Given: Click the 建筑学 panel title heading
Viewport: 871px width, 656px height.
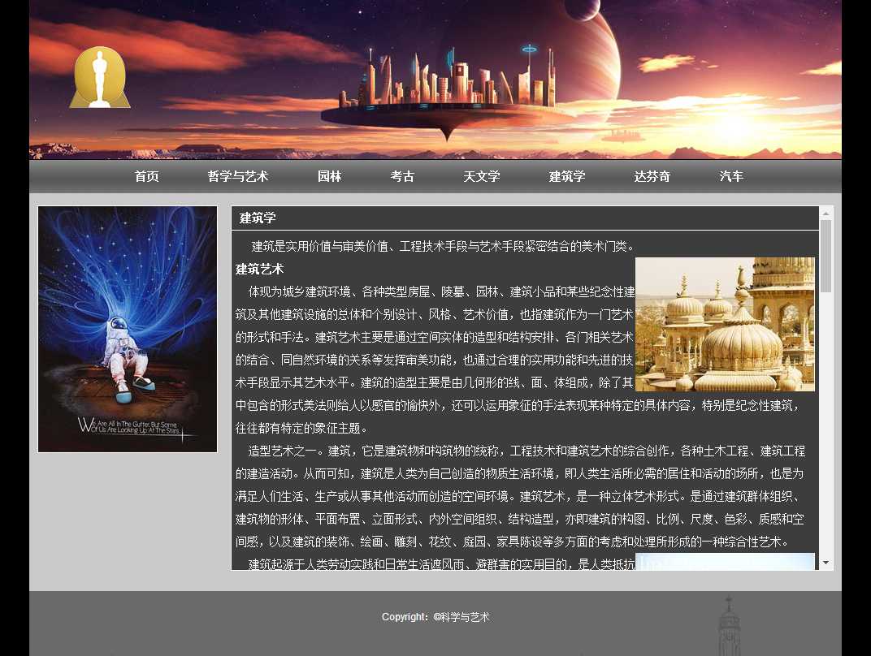Looking at the screenshot, I should click(258, 218).
